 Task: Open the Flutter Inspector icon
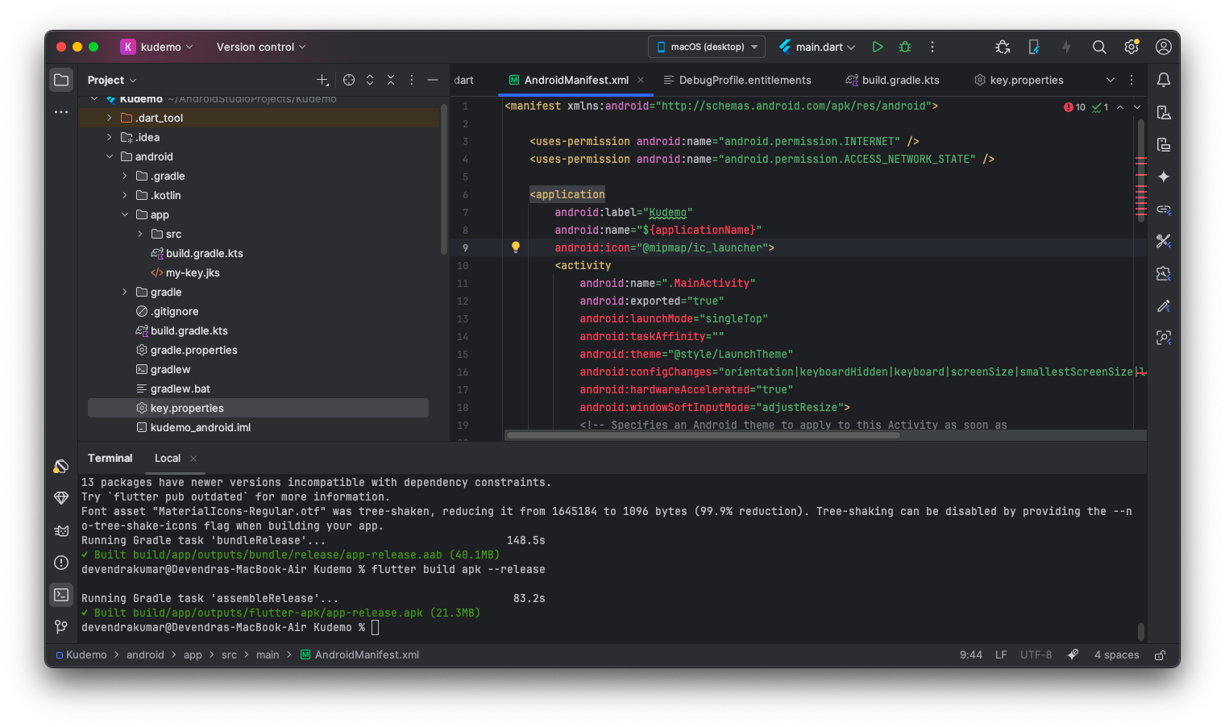coord(1164,338)
